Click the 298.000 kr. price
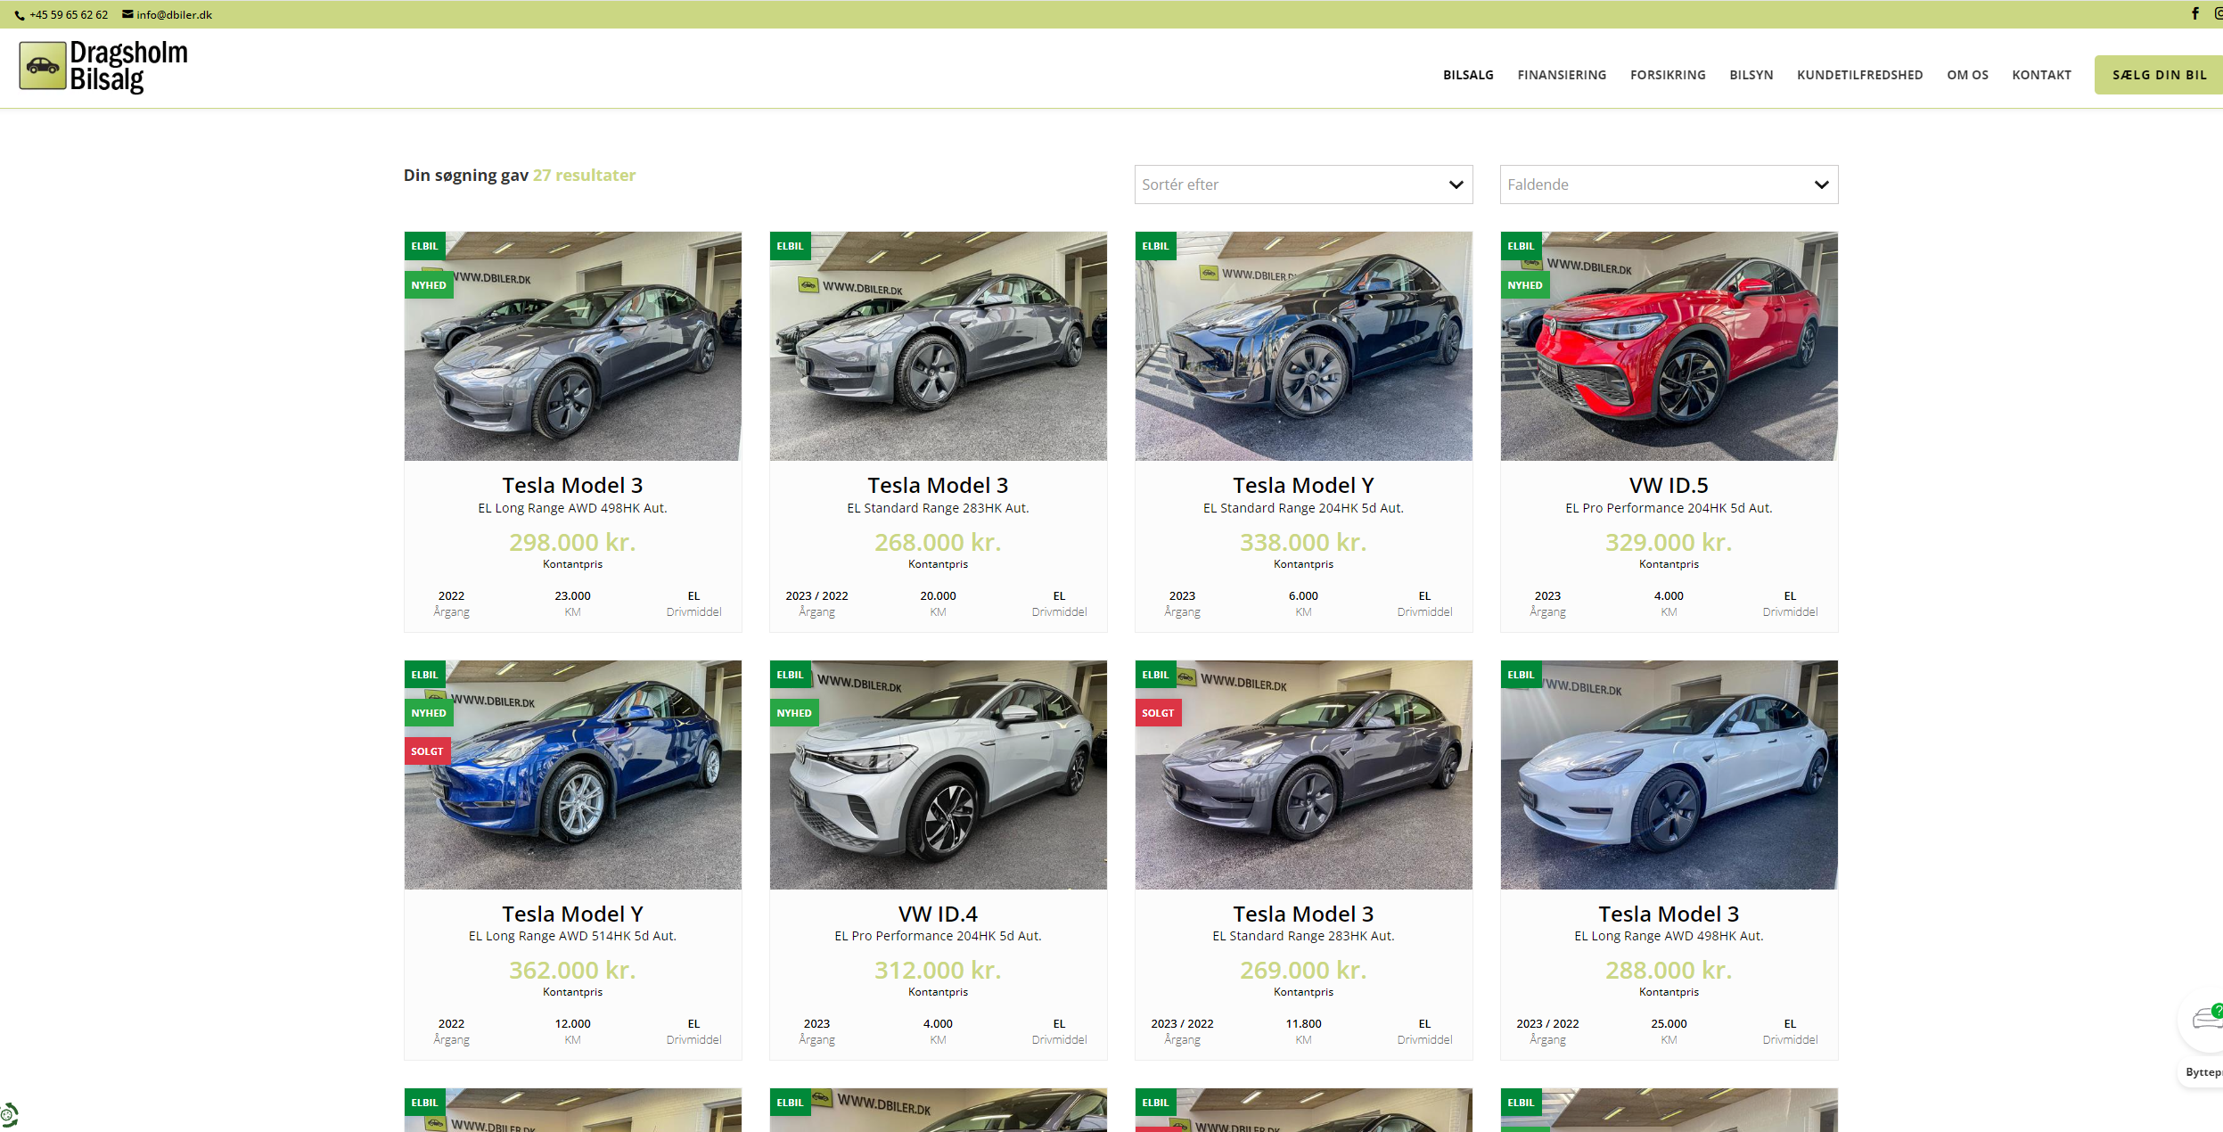The height and width of the screenshot is (1132, 2223). tap(572, 542)
